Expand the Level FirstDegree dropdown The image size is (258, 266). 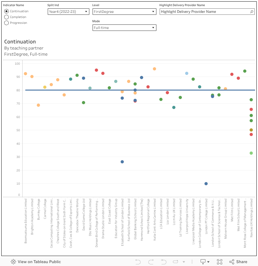(124, 12)
